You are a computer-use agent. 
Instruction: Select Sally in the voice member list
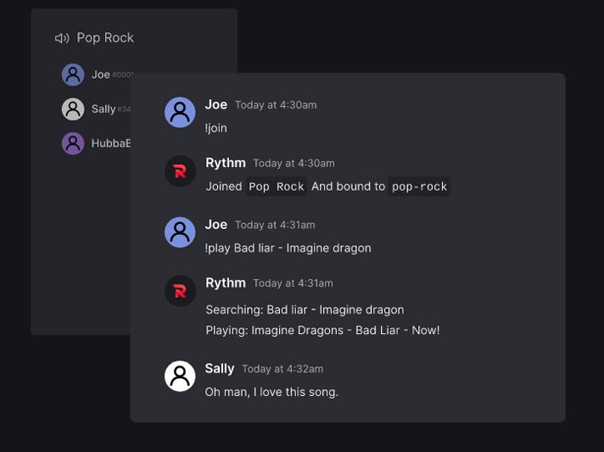pyautogui.click(x=103, y=109)
